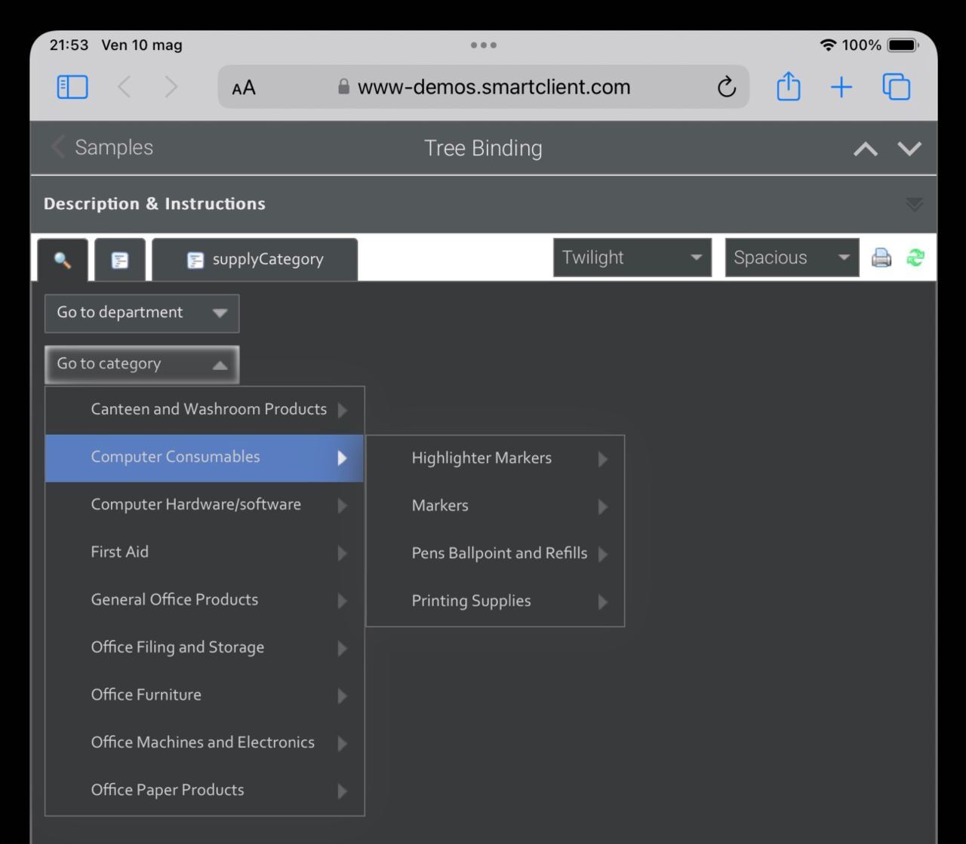Select the magnifier view tab
This screenshot has height=844, width=966.
coord(63,260)
